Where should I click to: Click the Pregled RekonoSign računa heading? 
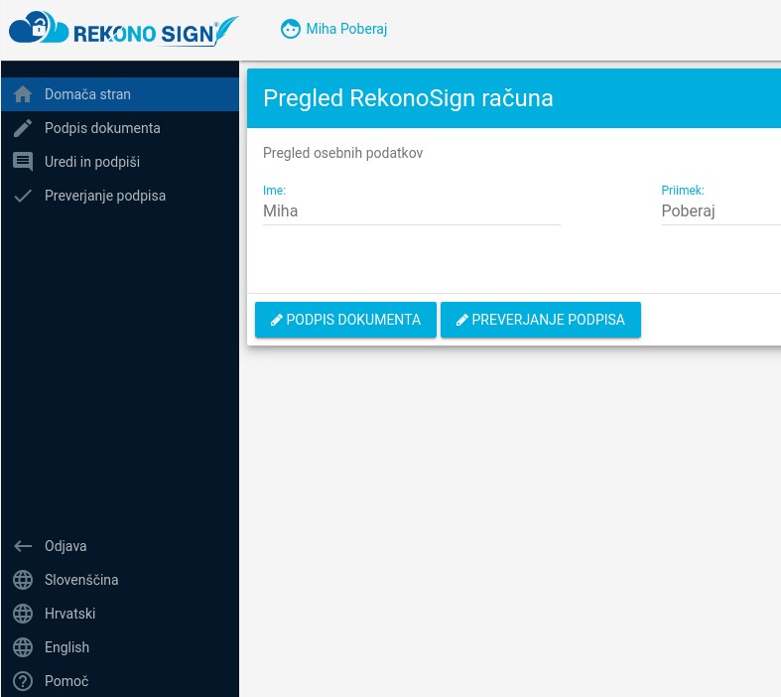[x=408, y=98]
